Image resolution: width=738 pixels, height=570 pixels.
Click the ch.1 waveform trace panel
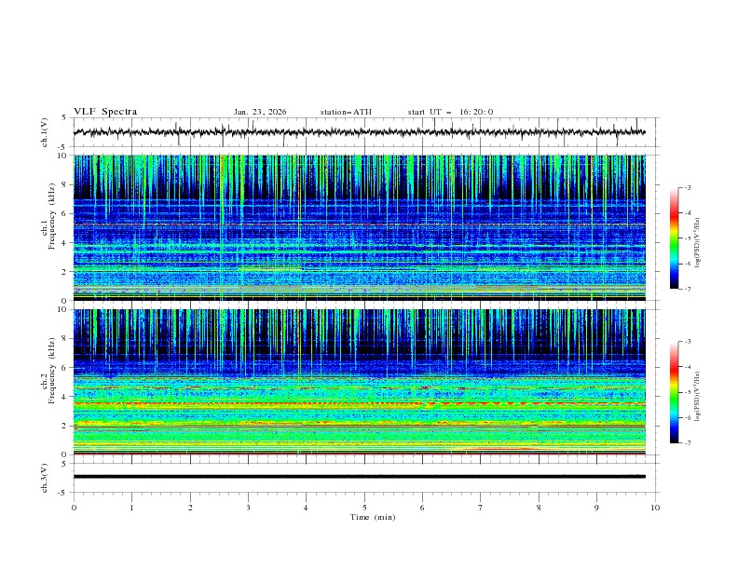click(363, 132)
